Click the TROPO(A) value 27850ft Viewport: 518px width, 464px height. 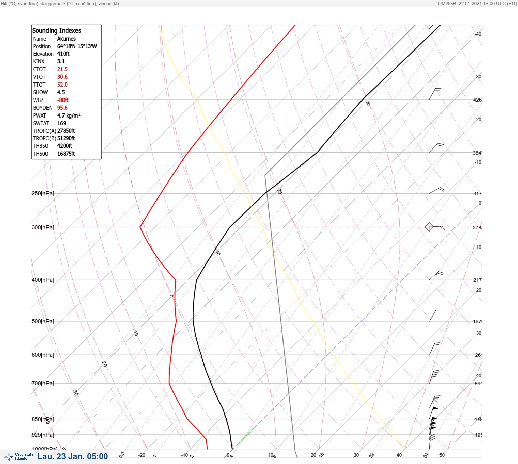click(66, 131)
